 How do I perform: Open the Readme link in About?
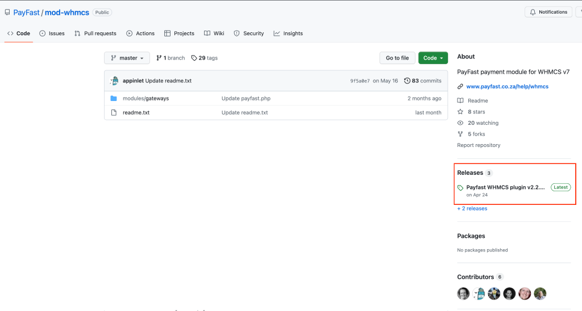[477, 101]
